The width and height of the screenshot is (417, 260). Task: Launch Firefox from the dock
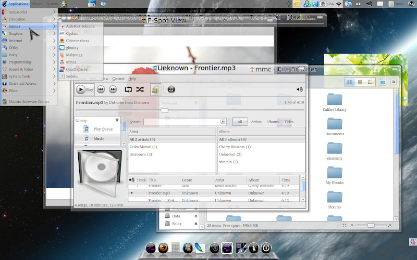point(163,248)
